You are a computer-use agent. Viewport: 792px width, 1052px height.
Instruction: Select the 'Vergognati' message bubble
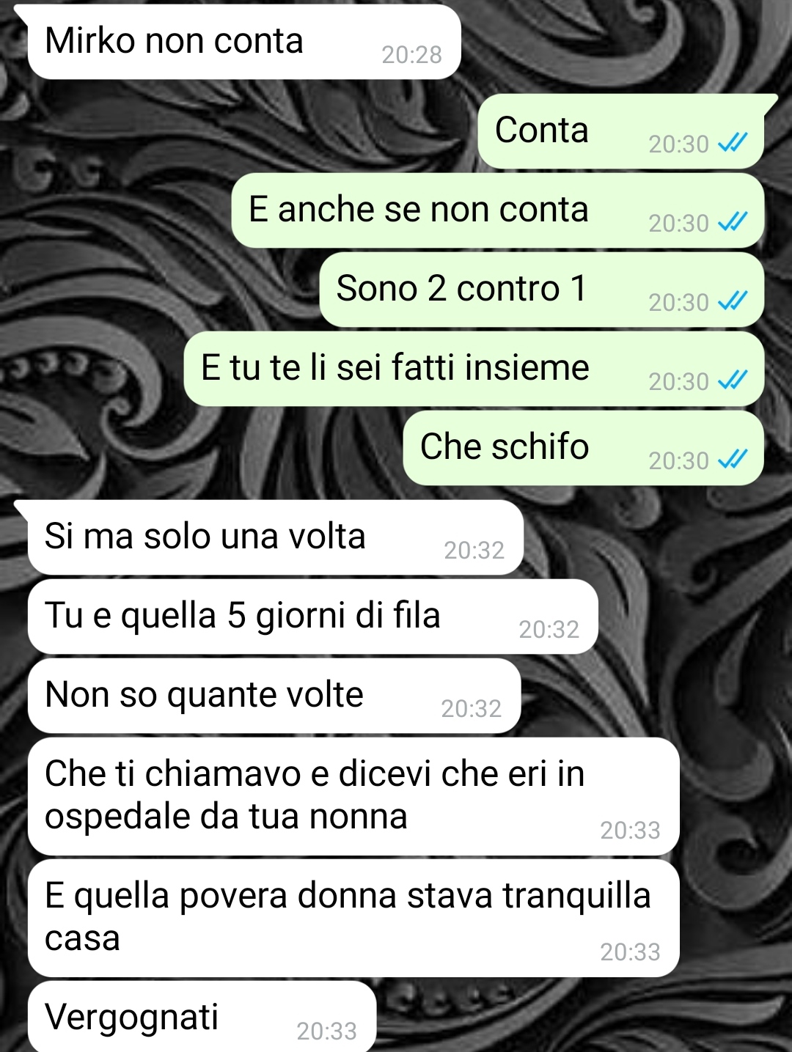[202, 1018]
